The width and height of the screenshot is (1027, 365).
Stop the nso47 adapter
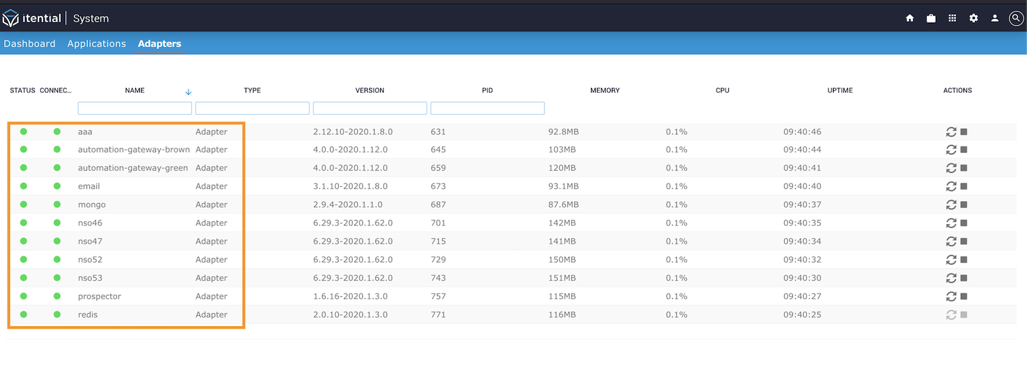coord(964,241)
